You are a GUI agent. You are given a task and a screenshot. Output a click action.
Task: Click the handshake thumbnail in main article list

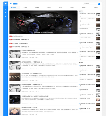tap(15, 111)
